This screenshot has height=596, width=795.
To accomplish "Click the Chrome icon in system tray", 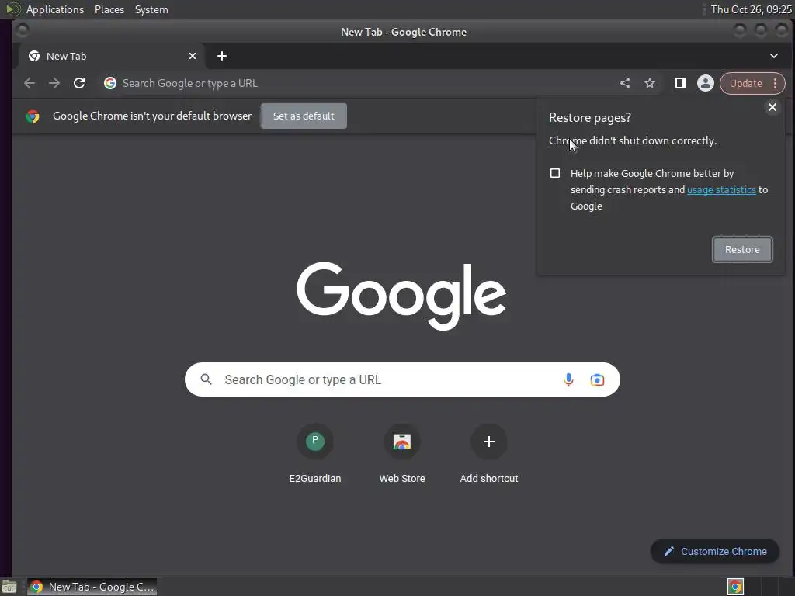I will [735, 587].
